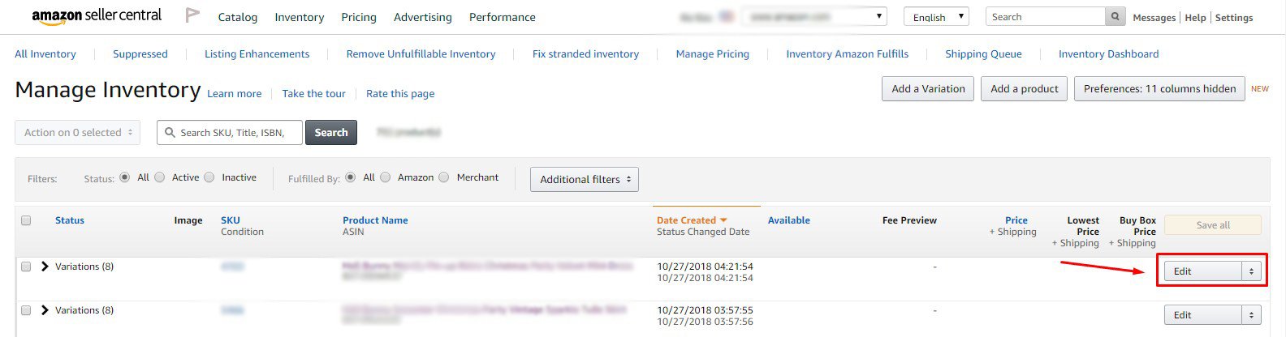Viewport: 1286px width, 337px height.
Task: Open the Inventory menu
Action: [299, 17]
